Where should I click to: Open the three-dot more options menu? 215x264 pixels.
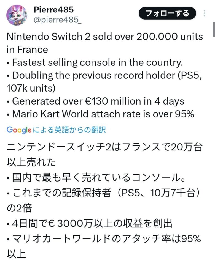[x=204, y=13]
